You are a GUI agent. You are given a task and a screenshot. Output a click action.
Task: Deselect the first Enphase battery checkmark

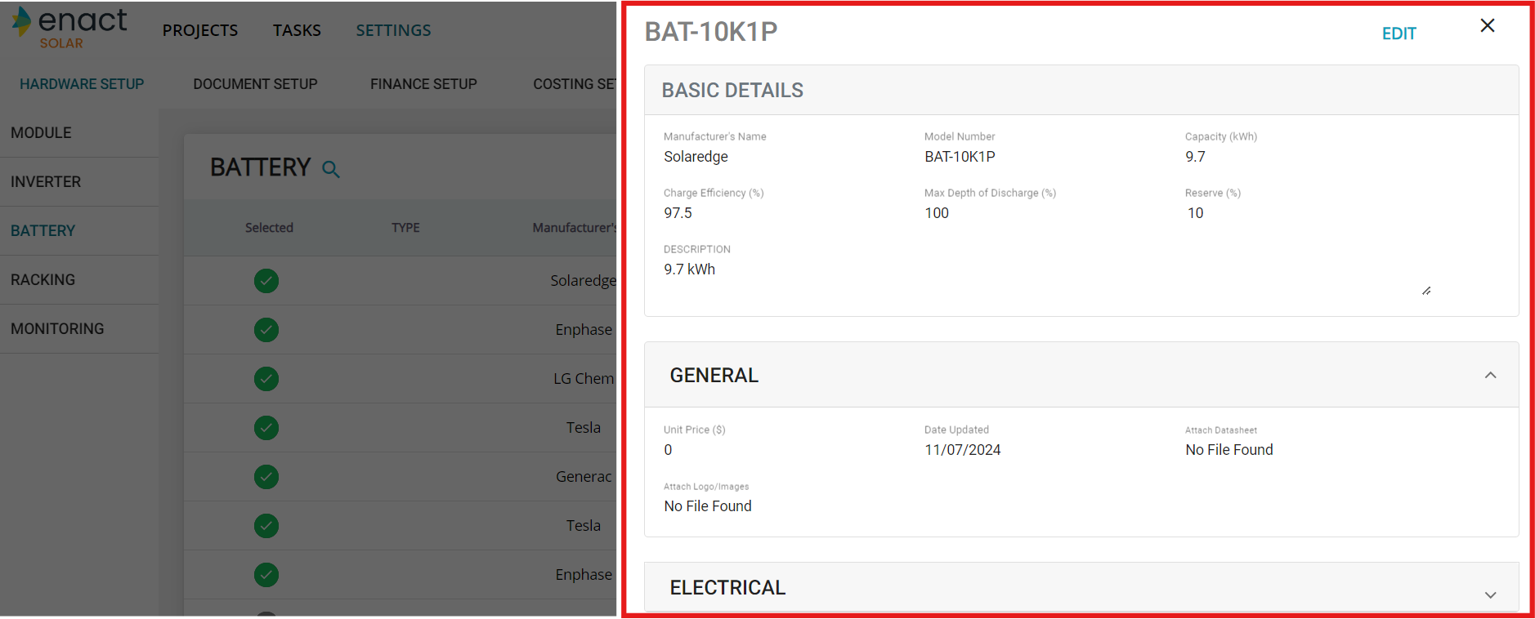(266, 330)
